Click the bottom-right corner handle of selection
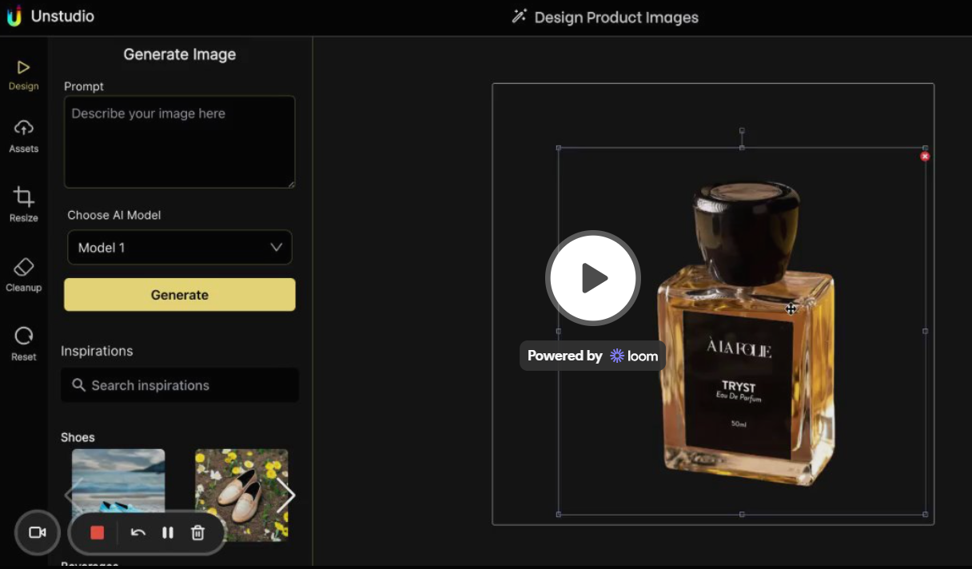Screen dimensions: 972x569 926,514
